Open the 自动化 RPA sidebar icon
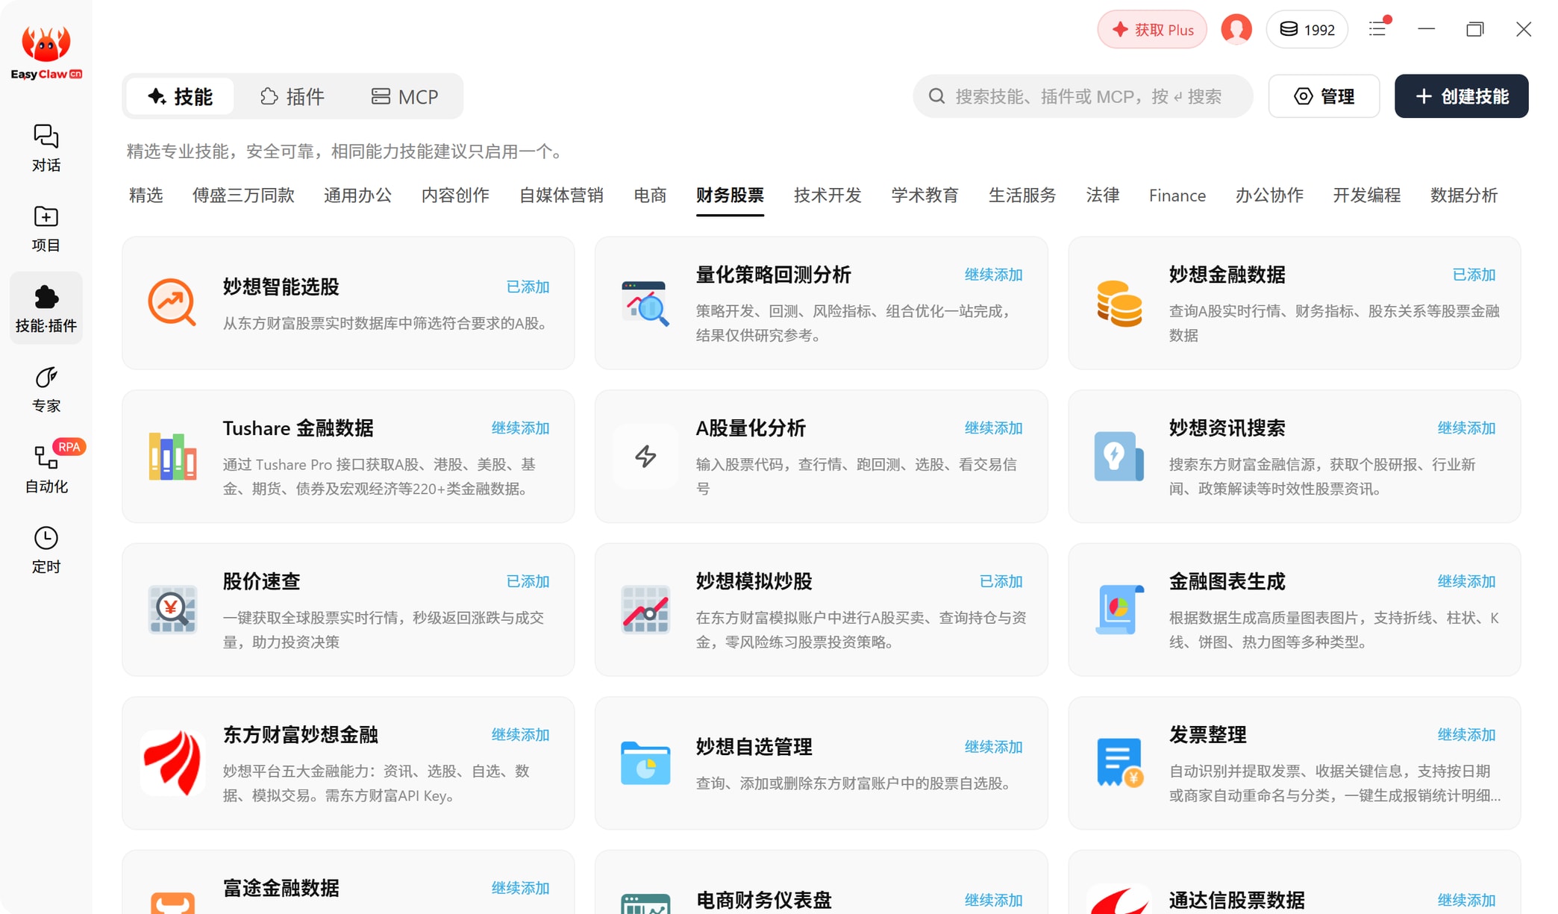This screenshot has width=1558, height=914. coord(46,469)
